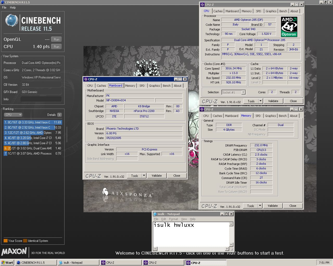
Task: Expand Tools dropdown arrow in CPU-Z Memory window
Action: (260, 206)
